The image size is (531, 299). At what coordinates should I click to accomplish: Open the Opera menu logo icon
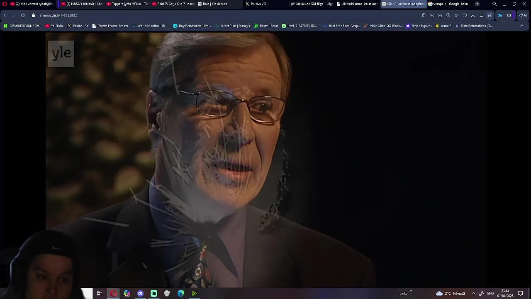point(5,4)
